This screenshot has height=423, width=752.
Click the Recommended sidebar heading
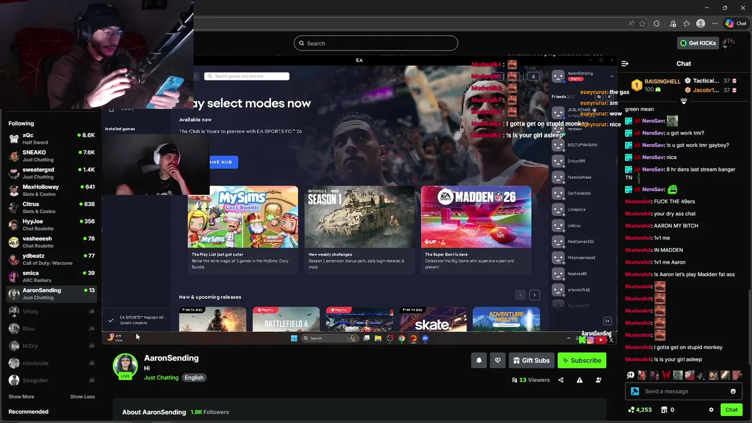click(x=28, y=412)
